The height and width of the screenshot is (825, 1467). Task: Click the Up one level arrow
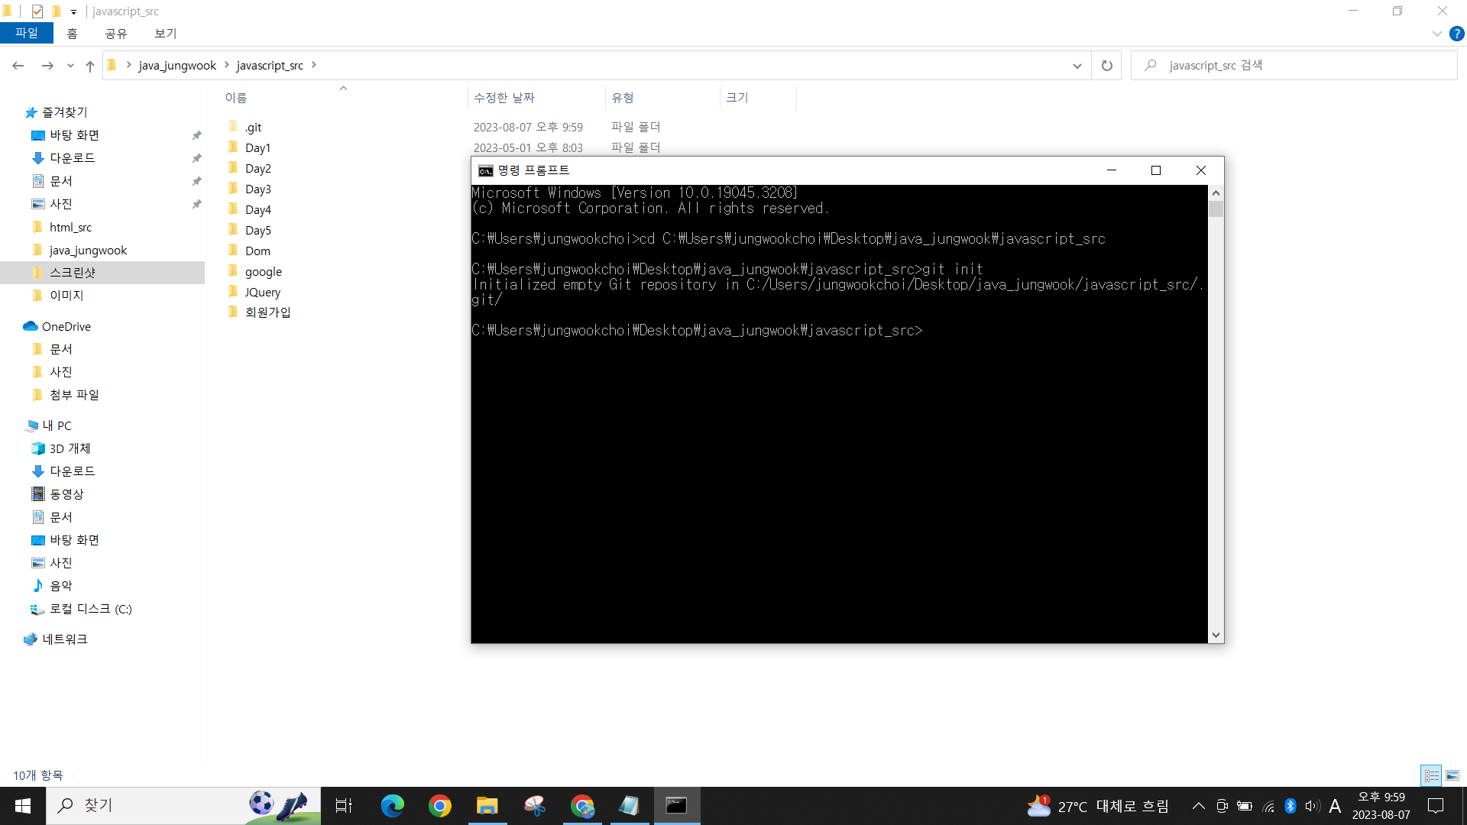(x=90, y=66)
